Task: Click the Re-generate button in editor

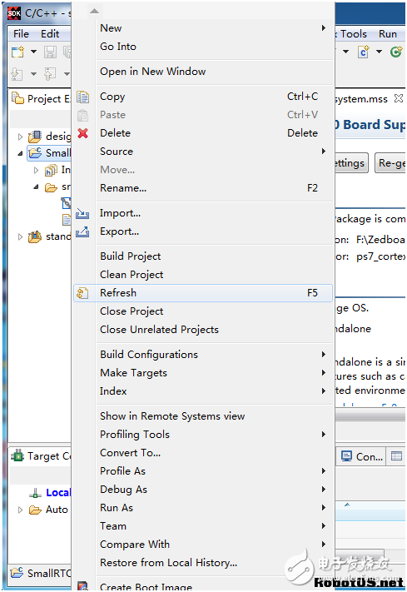Action: click(x=390, y=163)
